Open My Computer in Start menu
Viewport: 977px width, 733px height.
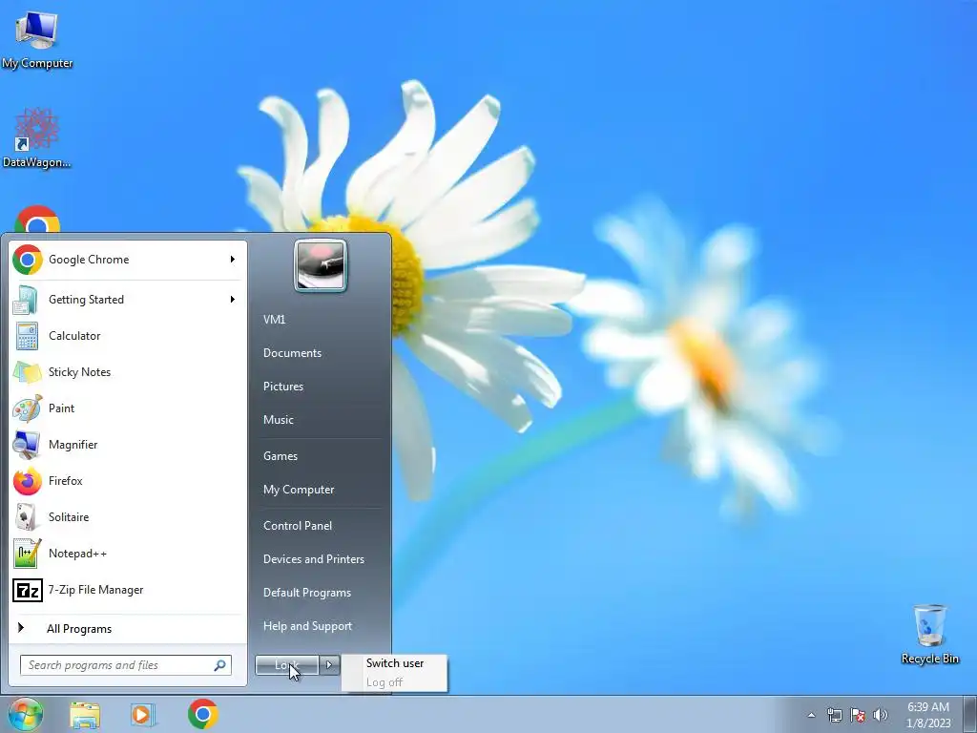tap(299, 490)
